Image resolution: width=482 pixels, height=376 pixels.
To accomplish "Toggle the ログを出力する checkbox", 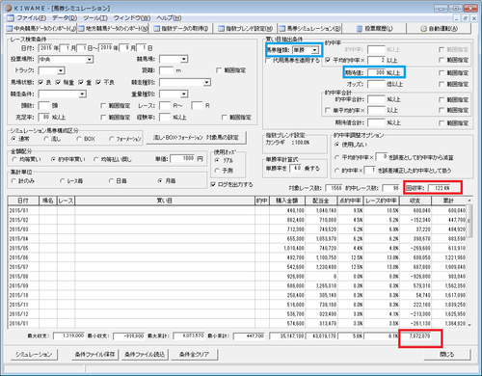I will point(213,184).
